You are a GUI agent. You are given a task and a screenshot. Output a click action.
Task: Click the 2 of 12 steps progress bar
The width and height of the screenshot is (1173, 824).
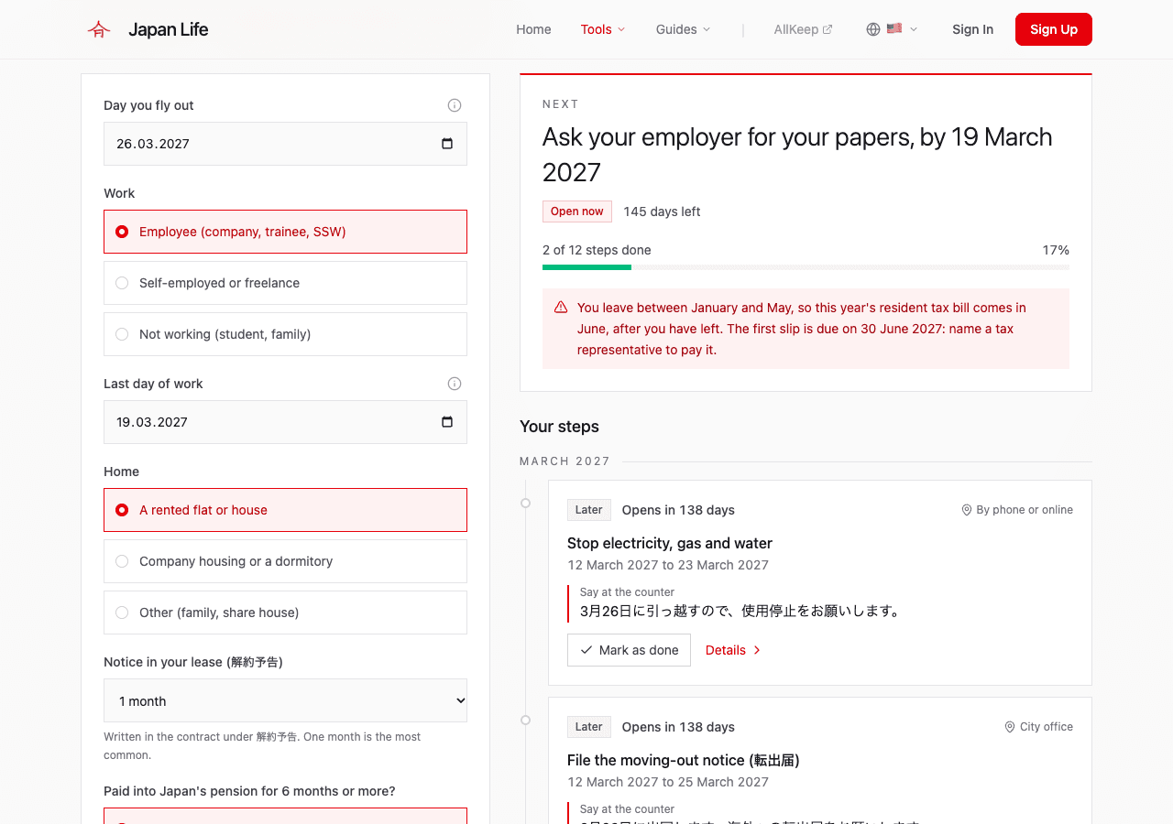806,267
